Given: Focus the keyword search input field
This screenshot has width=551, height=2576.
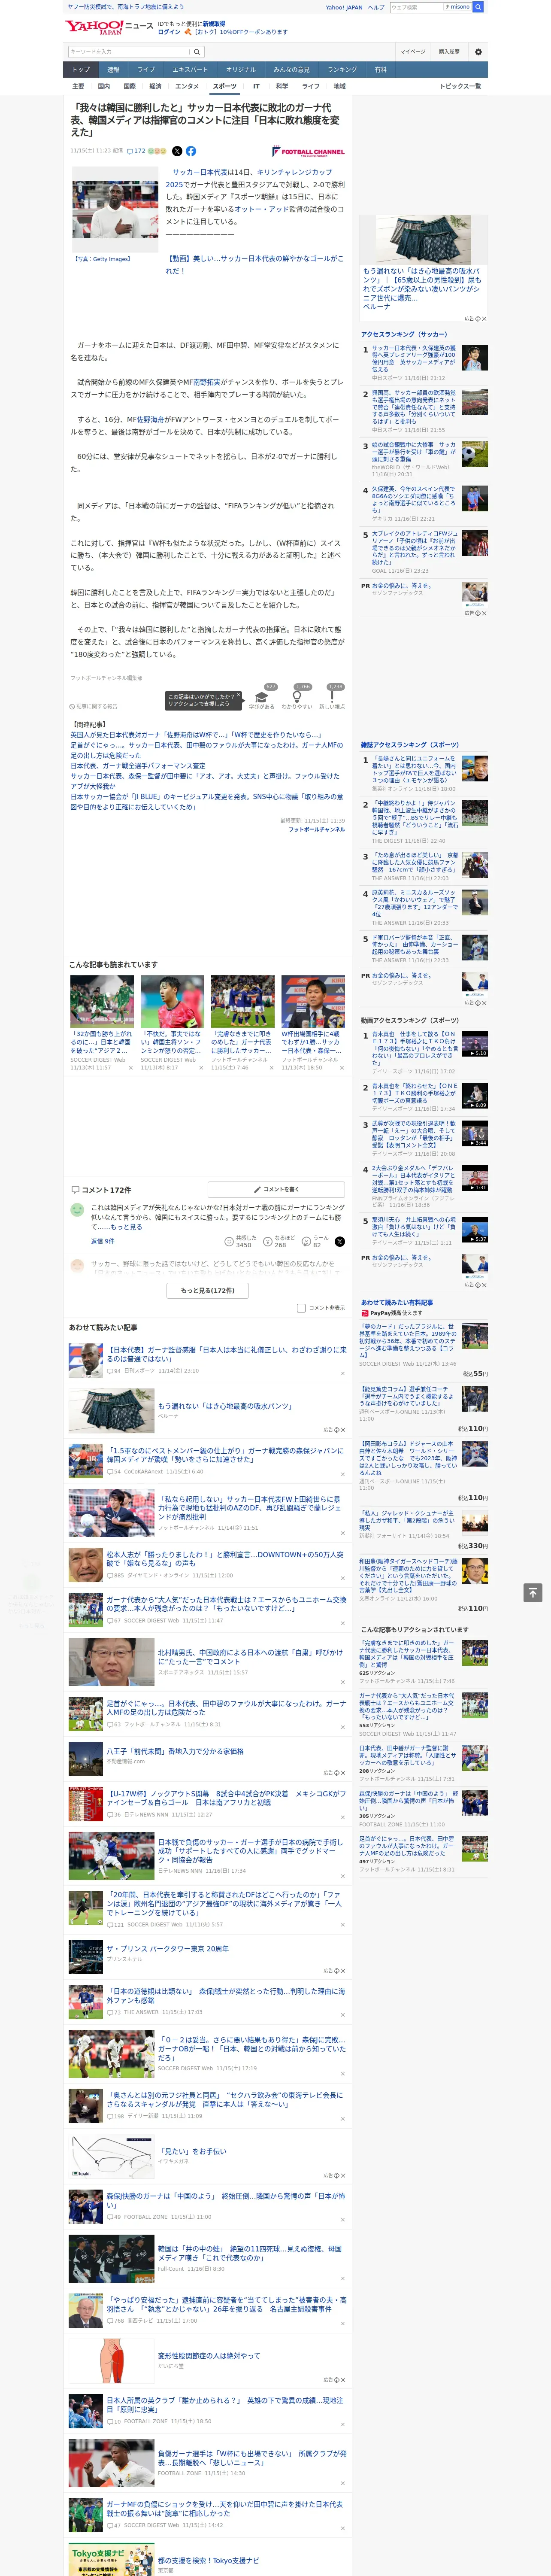Looking at the screenshot, I should (129, 52).
